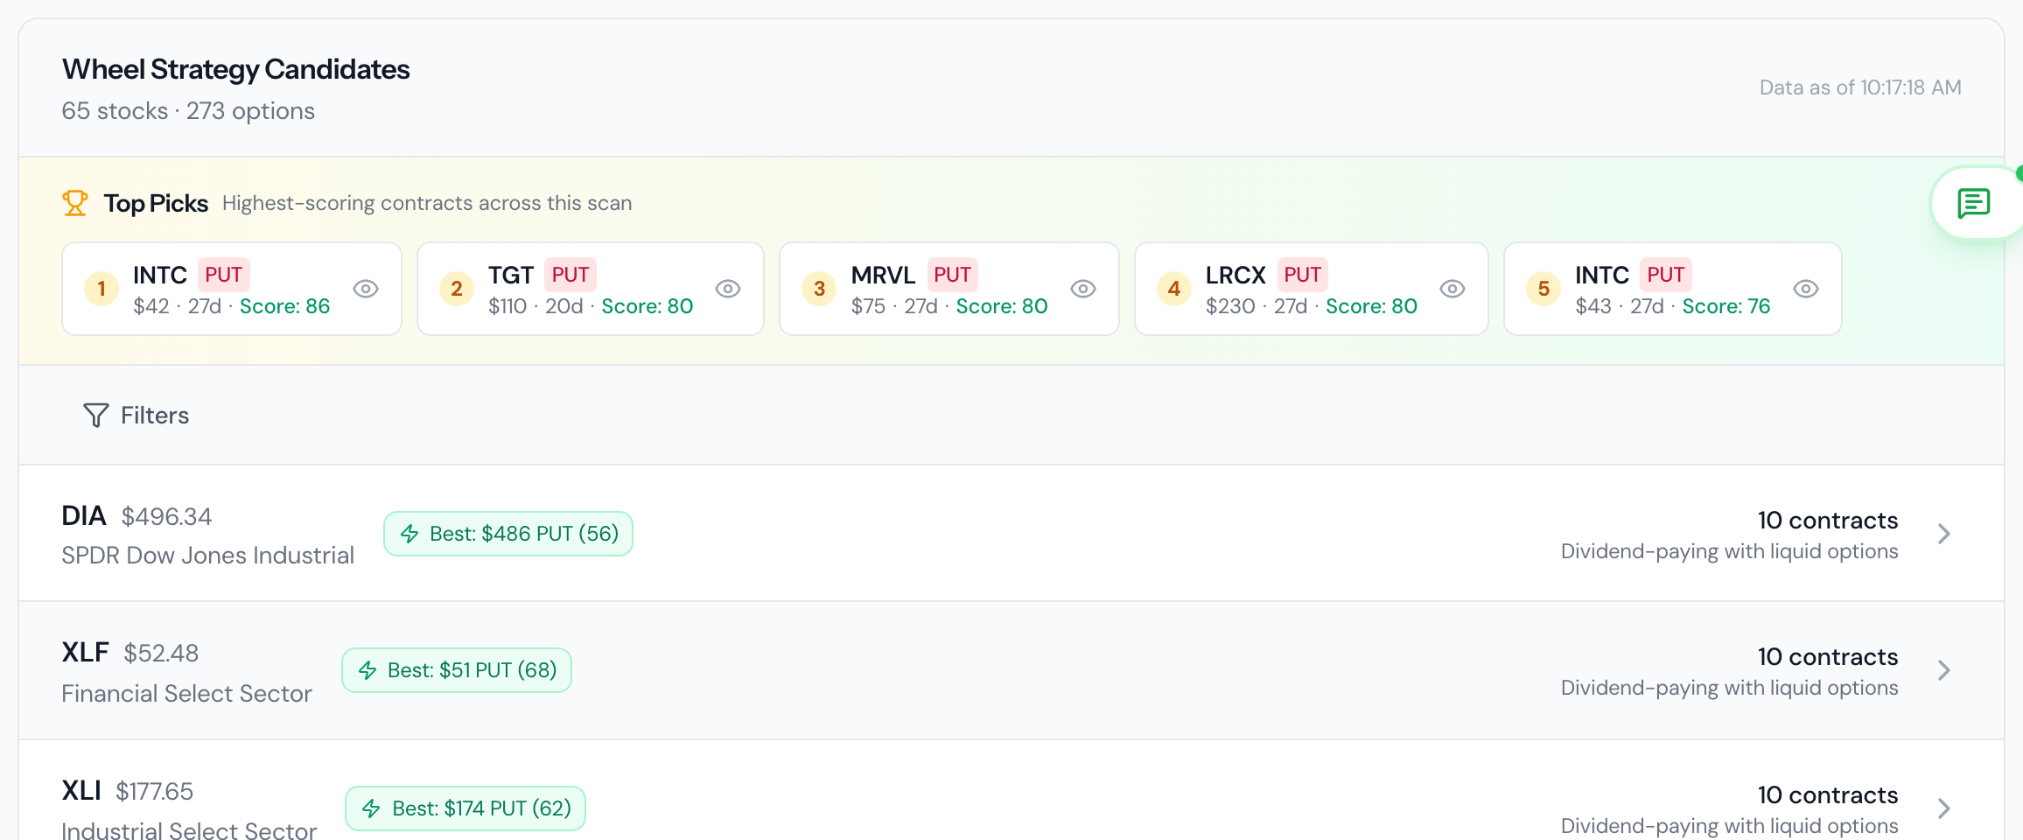Toggle watch eye on TGT $110 put
Viewport: 2023px width, 840px height.
[x=728, y=289]
